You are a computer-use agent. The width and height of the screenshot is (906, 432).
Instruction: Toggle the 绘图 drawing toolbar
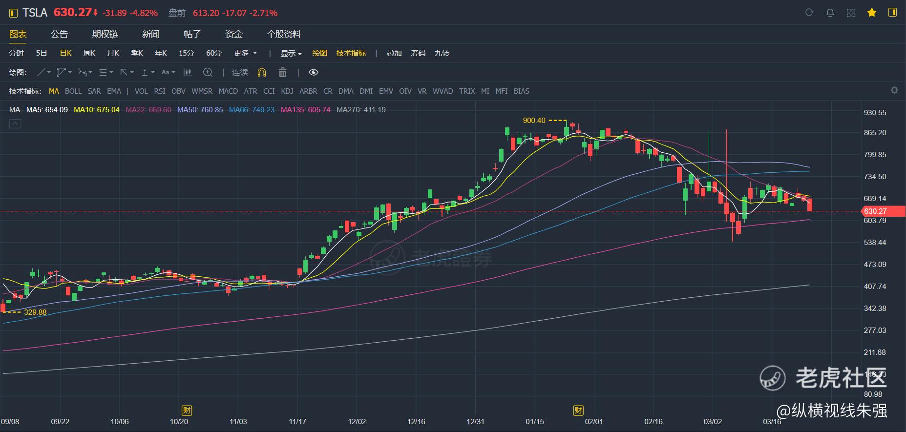[x=320, y=53]
